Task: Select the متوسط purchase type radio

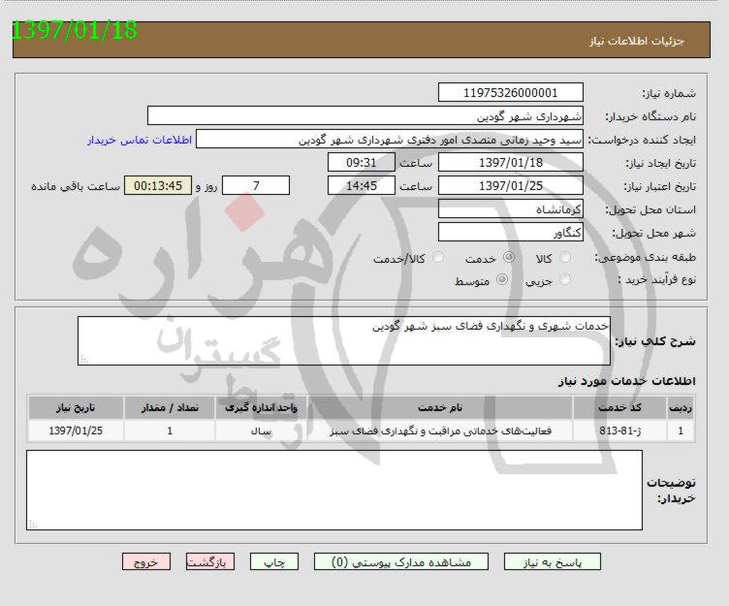Action: tap(502, 279)
